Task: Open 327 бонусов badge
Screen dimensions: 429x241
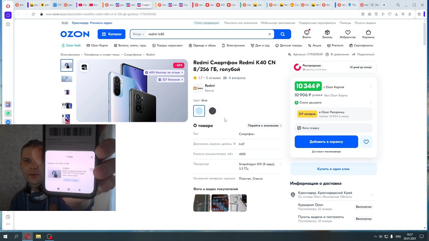Action: (x=171, y=80)
